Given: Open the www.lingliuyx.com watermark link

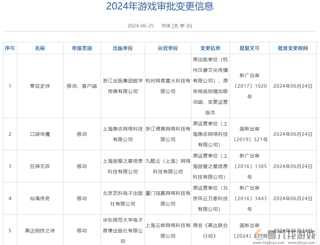Looking at the screenshot, I should coord(268,243).
